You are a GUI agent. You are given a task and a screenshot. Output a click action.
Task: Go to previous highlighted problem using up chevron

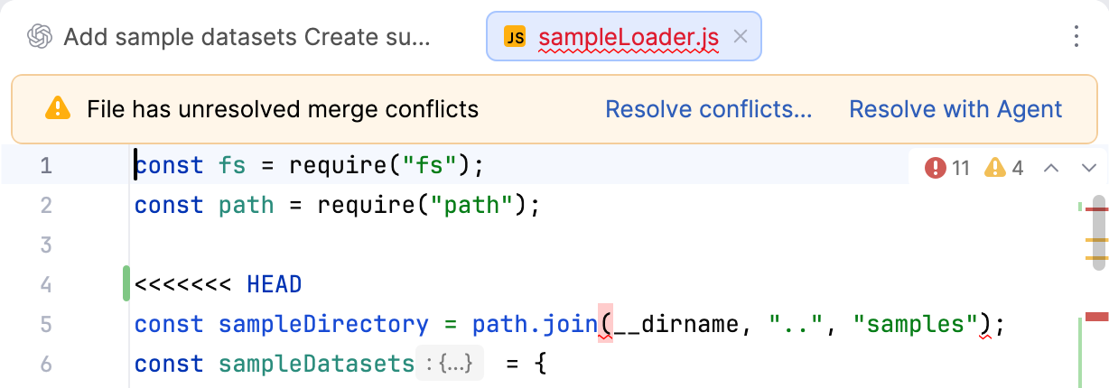tap(1050, 168)
